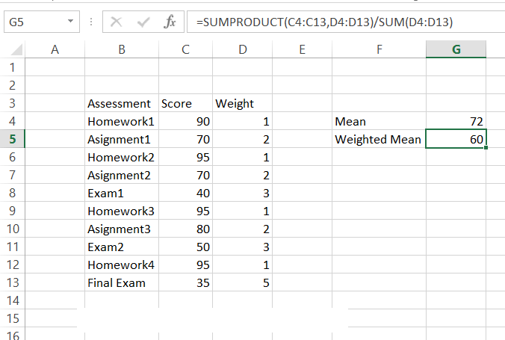505x340 pixels.
Task: Click the Exam1 score cell showing 40
Action: 185,193
